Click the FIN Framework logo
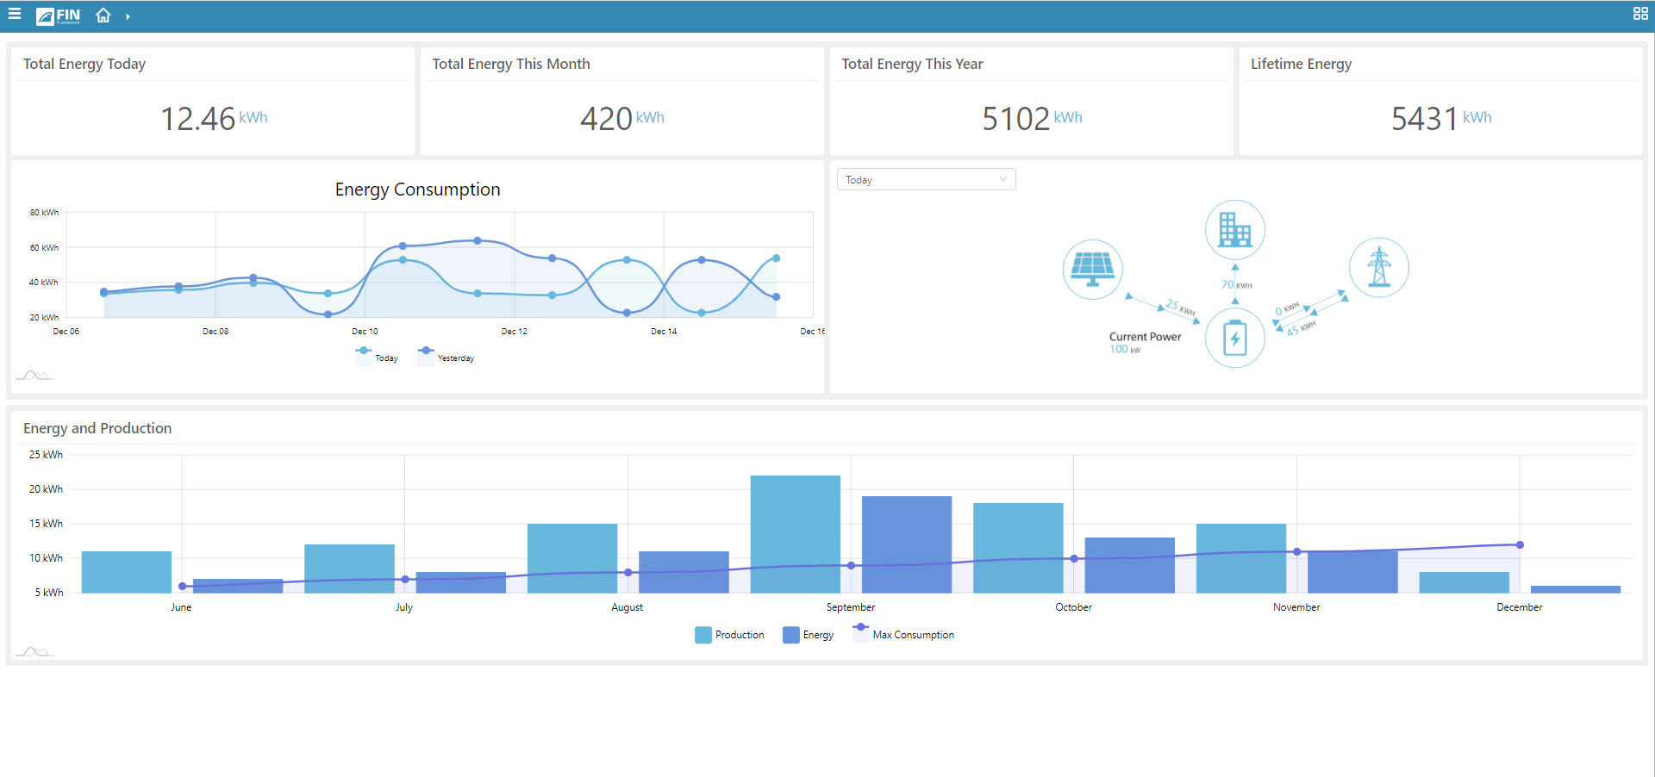Viewport: 1655px width, 777px height. [58, 16]
